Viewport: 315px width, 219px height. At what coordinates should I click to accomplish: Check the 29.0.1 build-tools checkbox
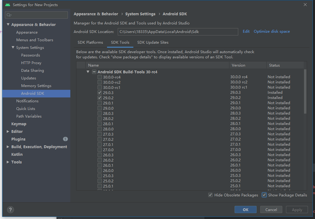coord(100,103)
